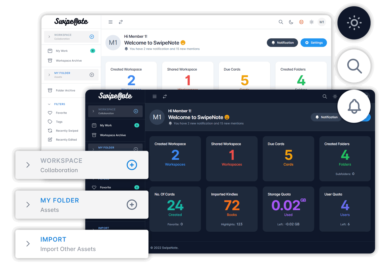Click 'Subfolders: 0' in Created Folders card
Viewport: 392px width, 271px height.
(345, 174)
